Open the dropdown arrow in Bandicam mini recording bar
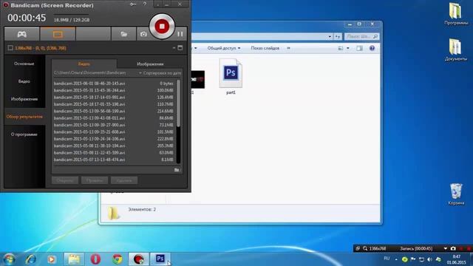 (x=445, y=248)
